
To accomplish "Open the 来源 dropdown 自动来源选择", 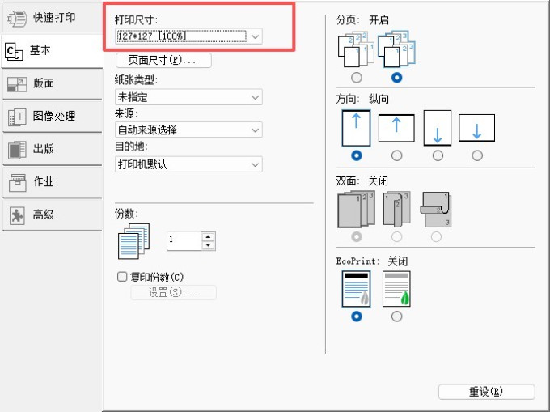I will (188, 130).
